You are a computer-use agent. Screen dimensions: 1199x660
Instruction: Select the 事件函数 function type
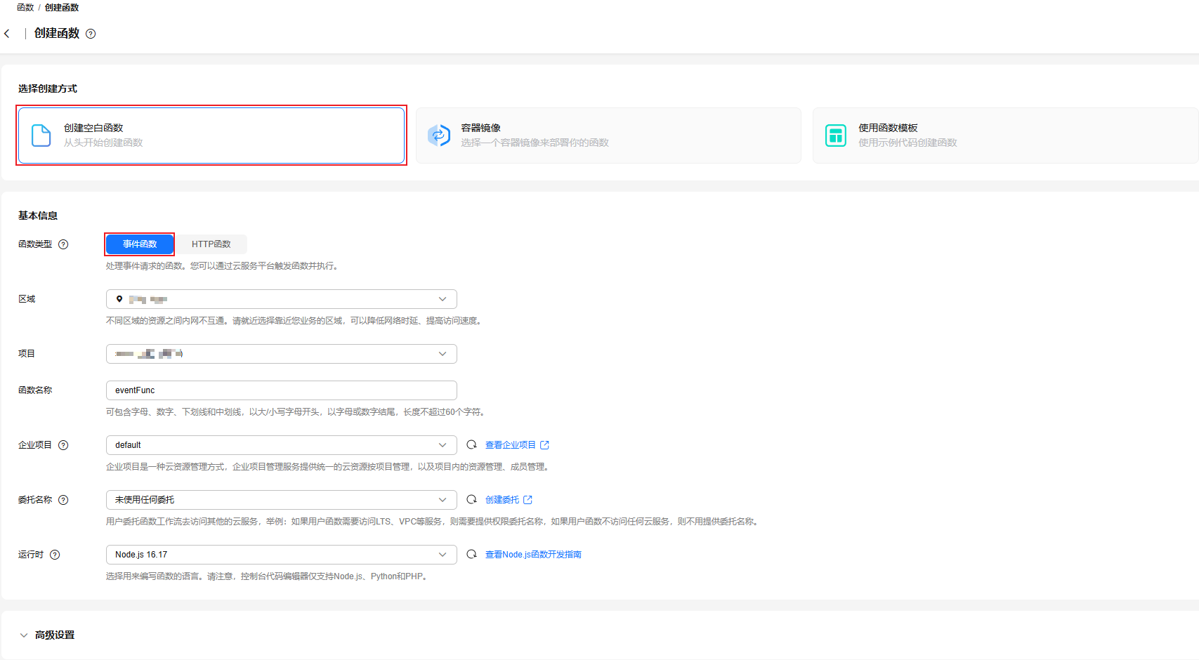[x=140, y=244]
